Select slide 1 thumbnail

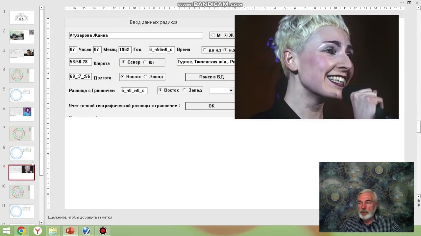pyautogui.click(x=22, y=17)
